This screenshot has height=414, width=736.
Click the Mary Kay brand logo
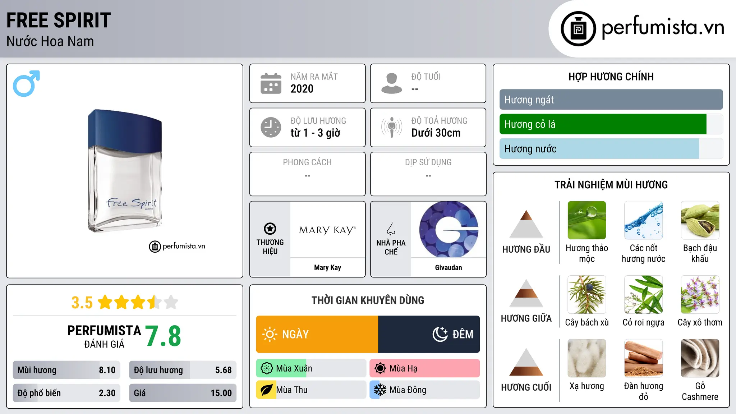(327, 230)
